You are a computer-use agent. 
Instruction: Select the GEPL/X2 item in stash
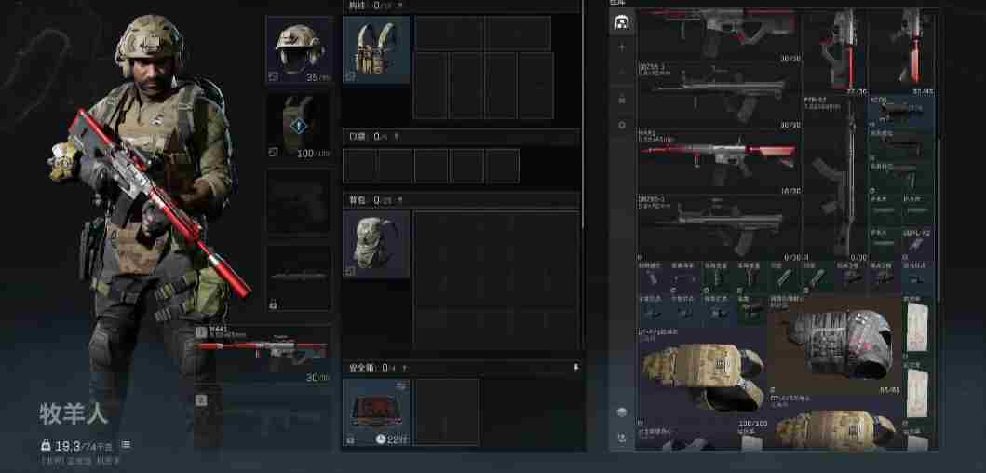point(918,244)
